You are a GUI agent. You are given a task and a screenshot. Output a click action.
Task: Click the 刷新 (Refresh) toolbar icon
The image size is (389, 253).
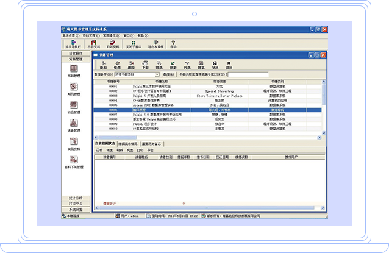pos(173,65)
